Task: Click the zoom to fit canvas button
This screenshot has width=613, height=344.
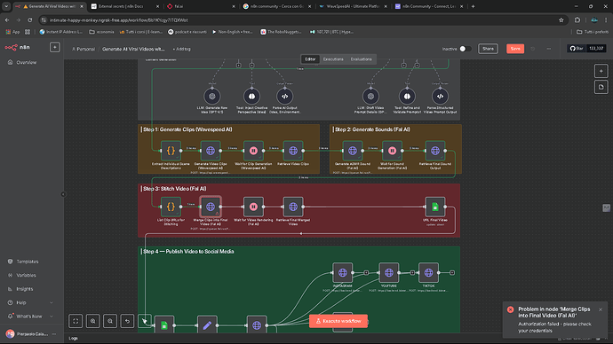Action: pyautogui.click(x=76, y=321)
